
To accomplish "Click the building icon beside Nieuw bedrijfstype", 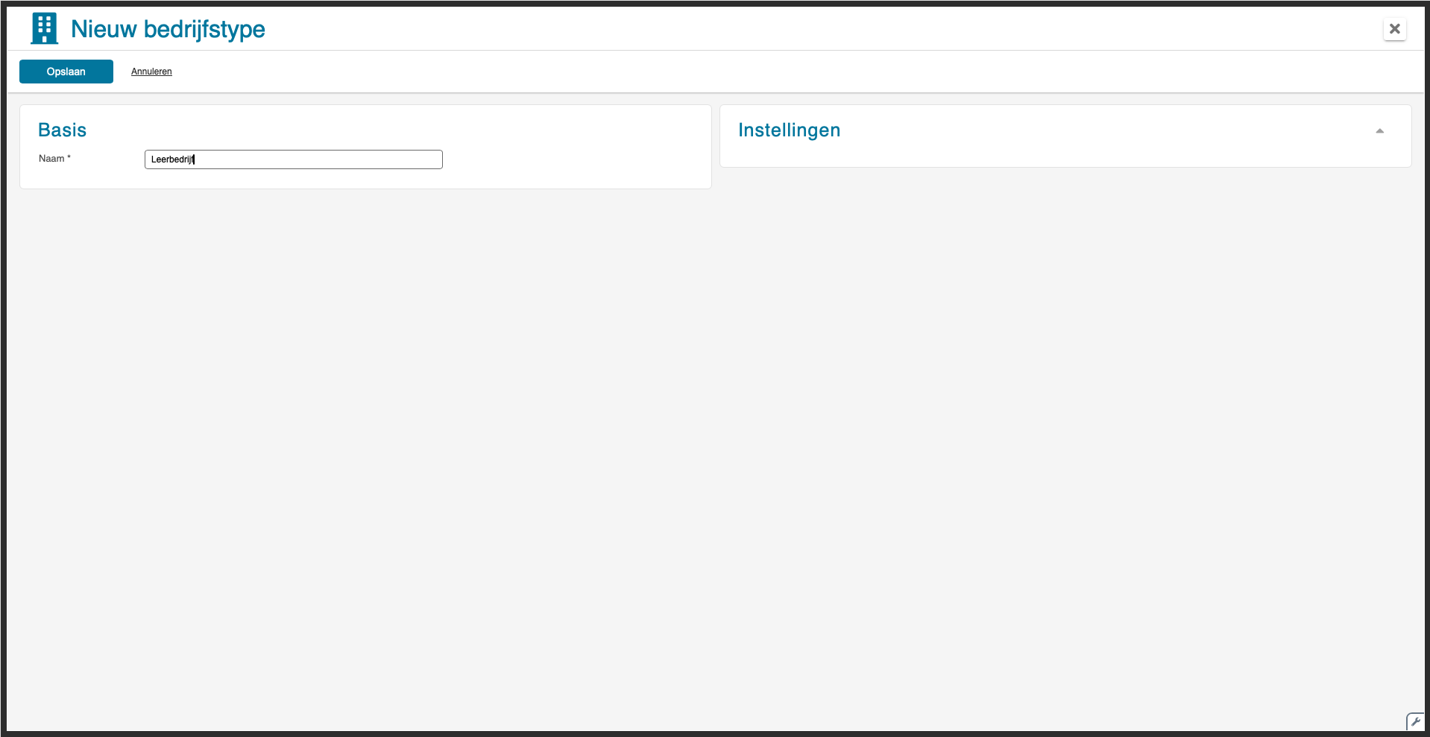I will [x=45, y=29].
